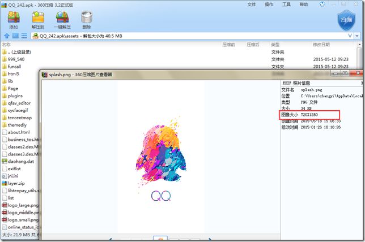Screen dimensions: 365x242
Task: Select the classes3.dex file
Action: 20,154
